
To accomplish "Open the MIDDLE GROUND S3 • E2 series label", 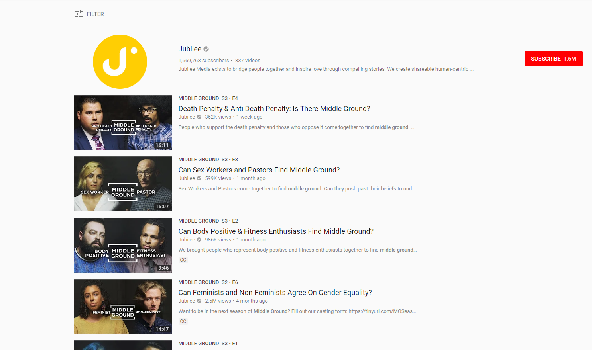I will [x=208, y=221].
